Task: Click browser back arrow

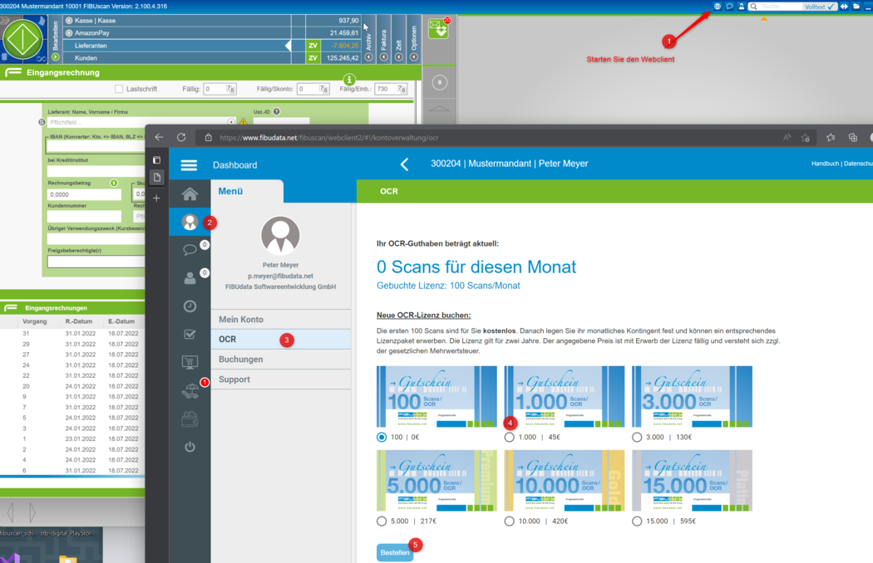Action: [160, 137]
